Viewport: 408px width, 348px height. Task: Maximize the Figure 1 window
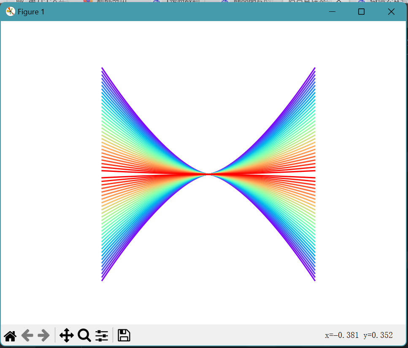pos(361,12)
